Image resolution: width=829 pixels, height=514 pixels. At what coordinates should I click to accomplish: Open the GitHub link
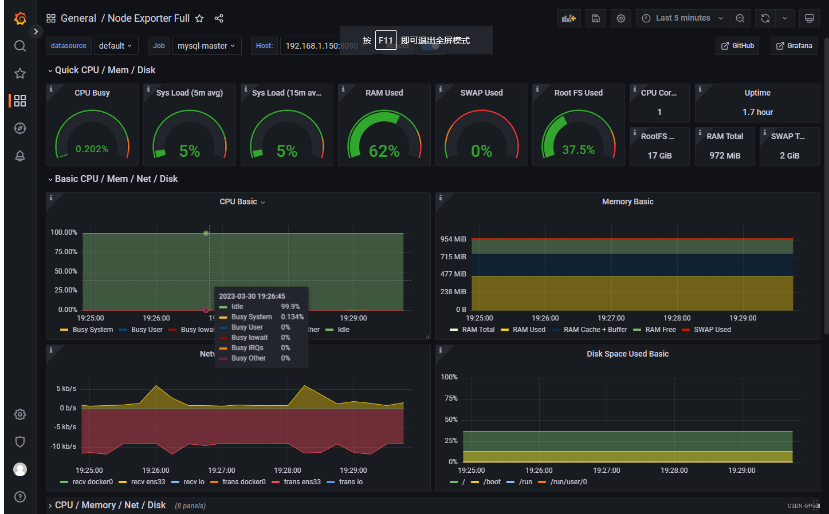(x=737, y=46)
